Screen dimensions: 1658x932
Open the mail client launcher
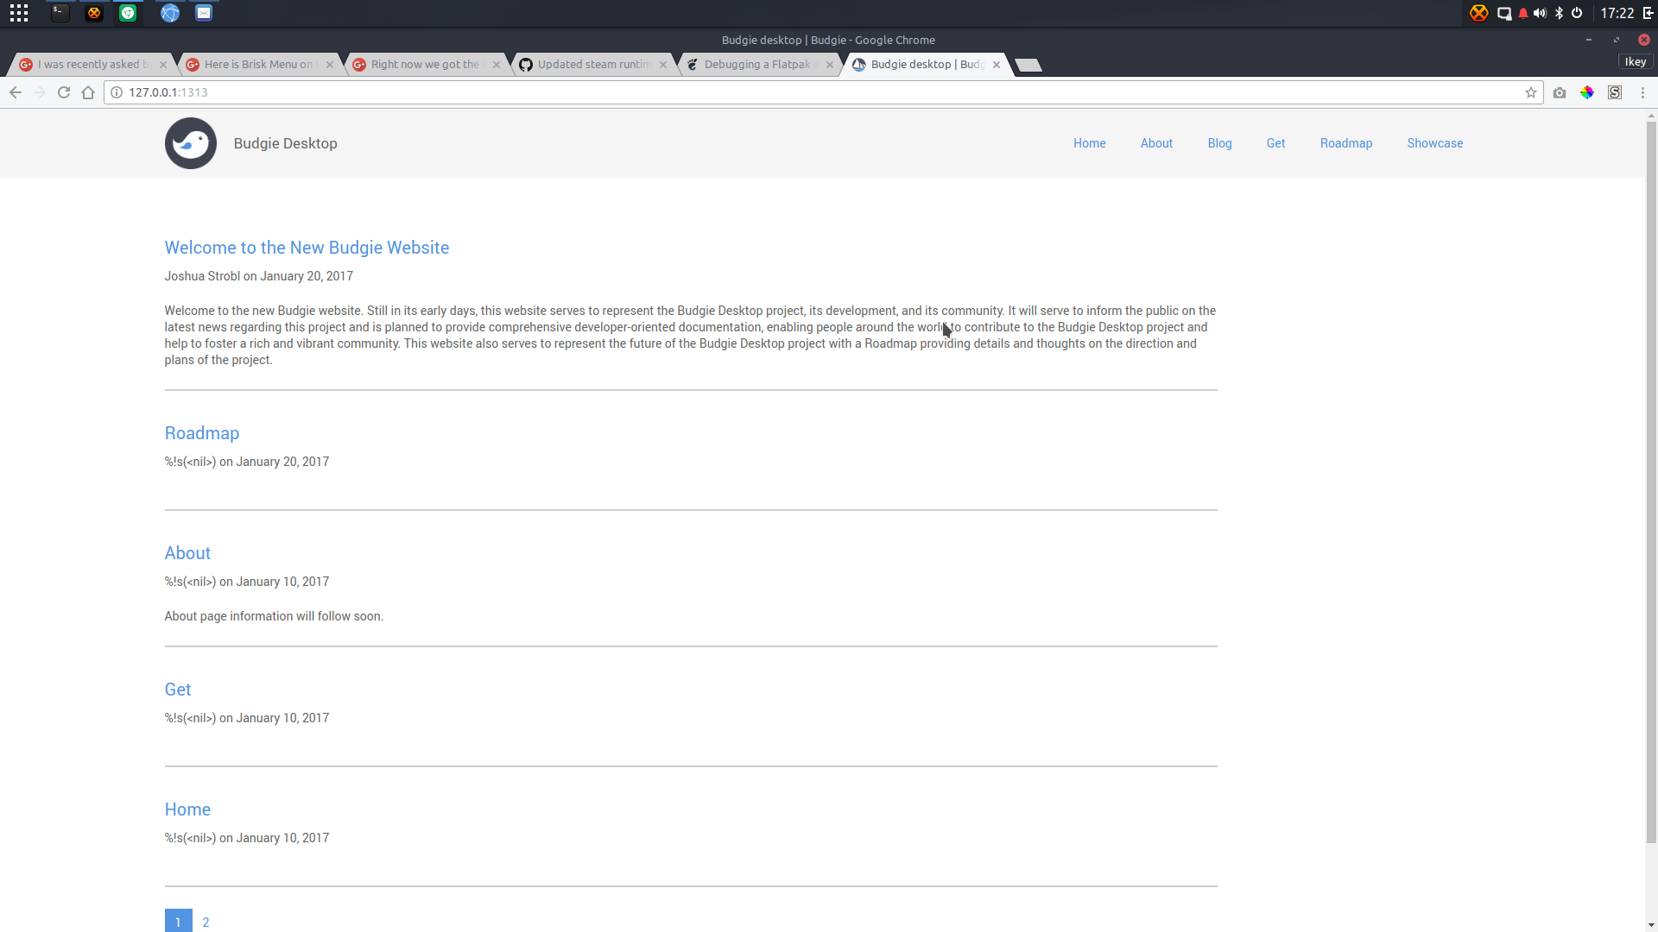pos(204,13)
